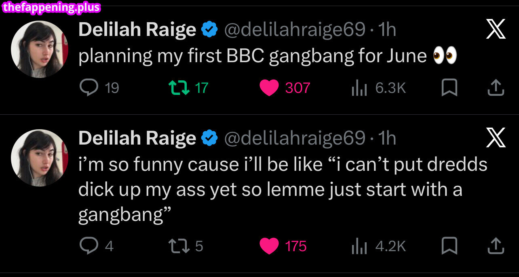View analytics for the post with 6.3K views

coord(359,88)
